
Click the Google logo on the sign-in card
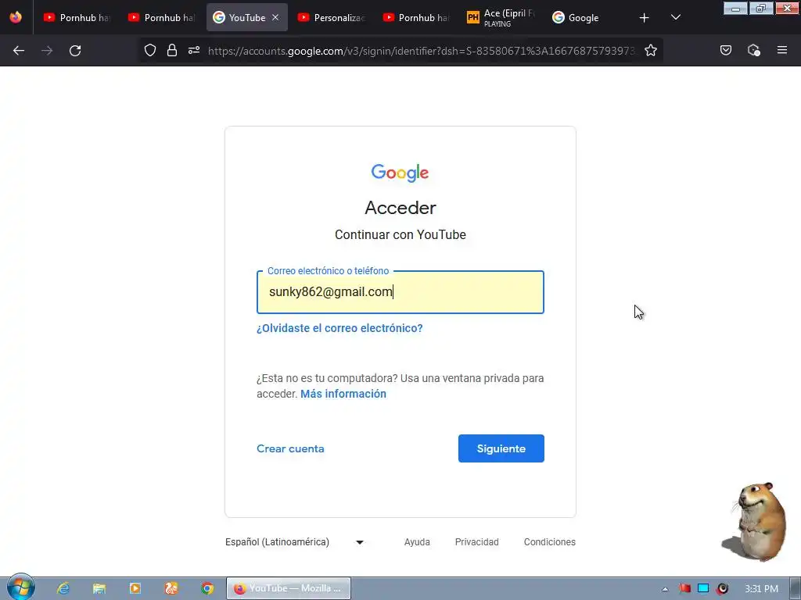(x=400, y=173)
